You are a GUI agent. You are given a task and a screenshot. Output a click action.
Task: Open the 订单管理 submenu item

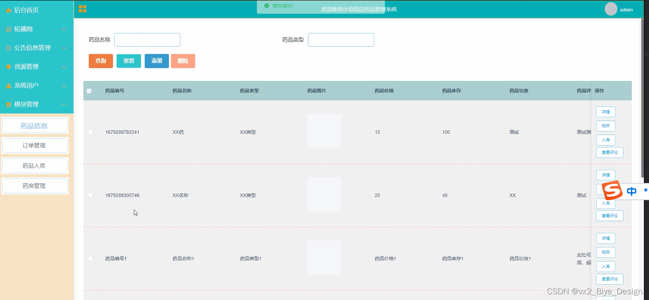(x=35, y=146)
